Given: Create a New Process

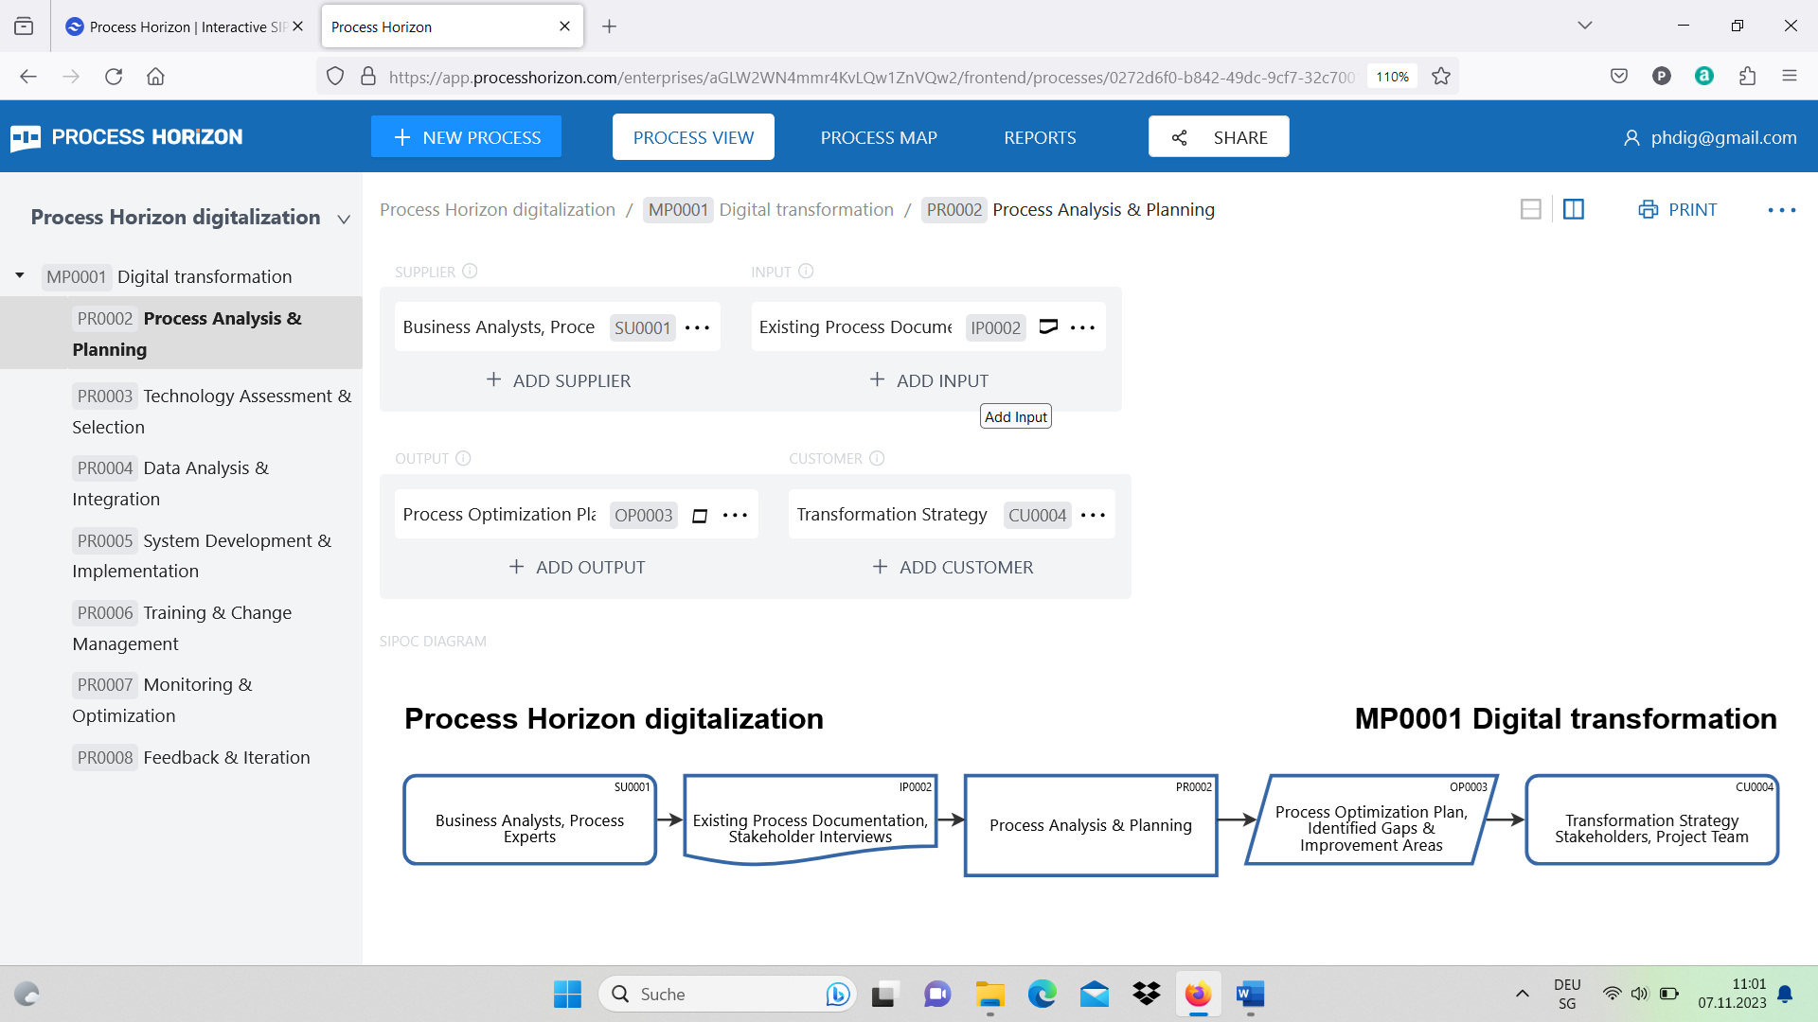Looking at the screenshot, I should [466, 137].
